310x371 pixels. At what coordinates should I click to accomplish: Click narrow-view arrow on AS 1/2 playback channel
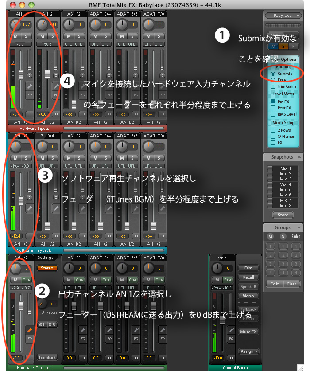83,236
